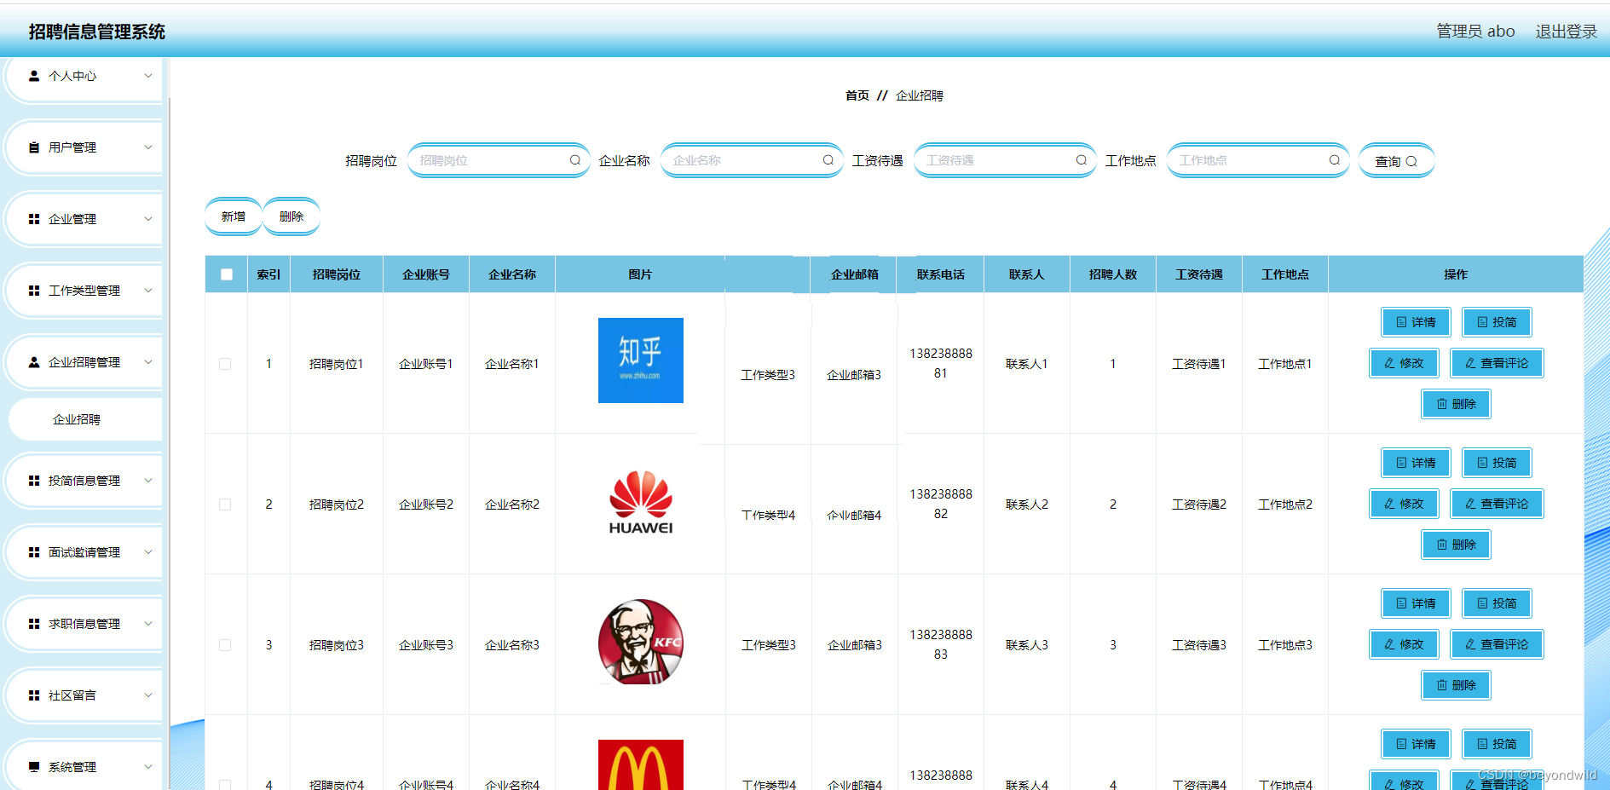Click the 社区留言 sidebar grid icon

33,695
